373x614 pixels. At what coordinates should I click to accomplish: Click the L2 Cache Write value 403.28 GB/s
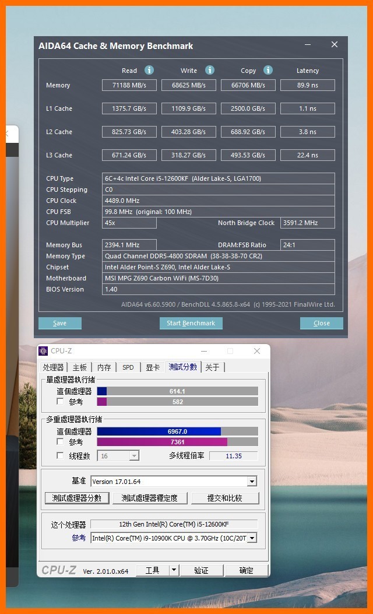189,132
